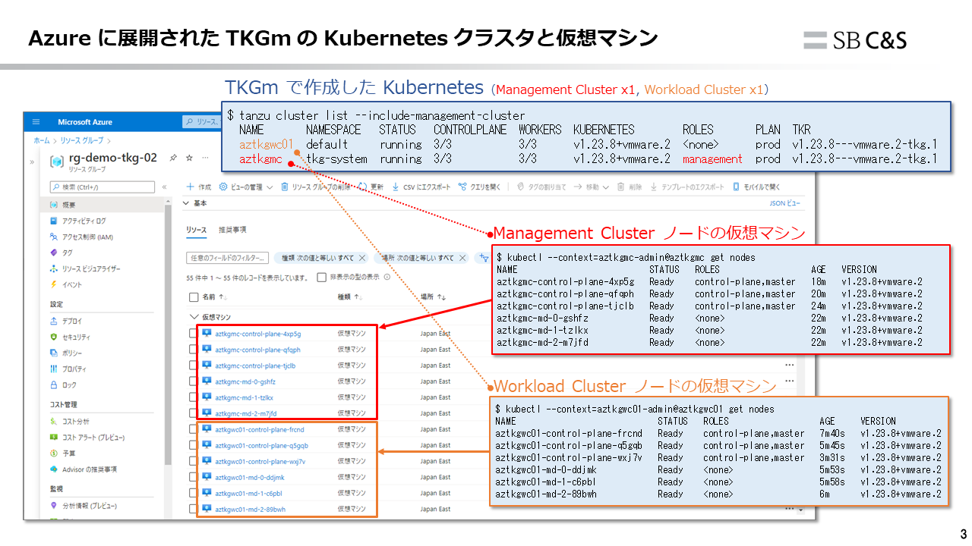The width and height of the screenshot is (972, 546).
Task: Favorite rg-demo-tkg-02 with the star icon
Action: click(x=189, y=158)
